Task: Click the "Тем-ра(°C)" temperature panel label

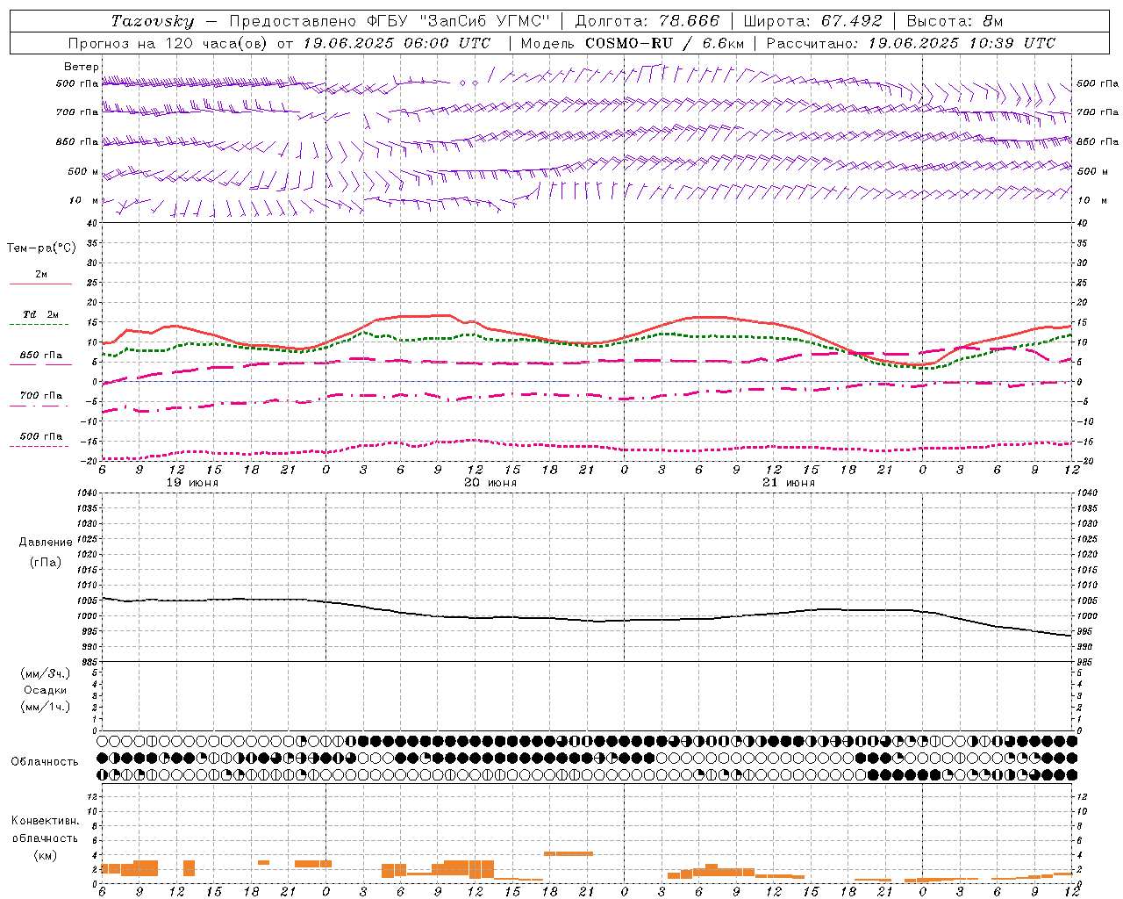Action: [x=41, y=248]
